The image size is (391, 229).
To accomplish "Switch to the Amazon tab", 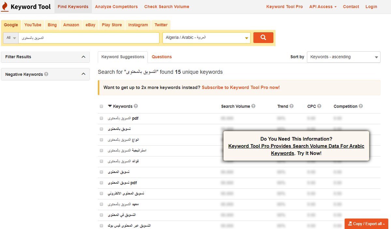I will click(71, 25).
